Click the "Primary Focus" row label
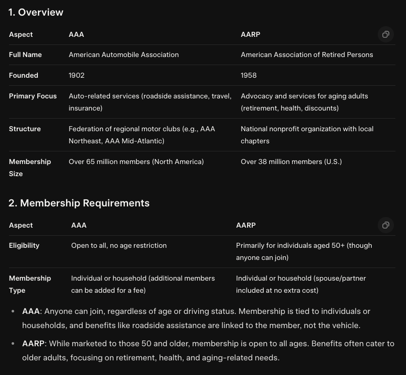The width and height of the screenshot is (406, 375). coord(33,96)
